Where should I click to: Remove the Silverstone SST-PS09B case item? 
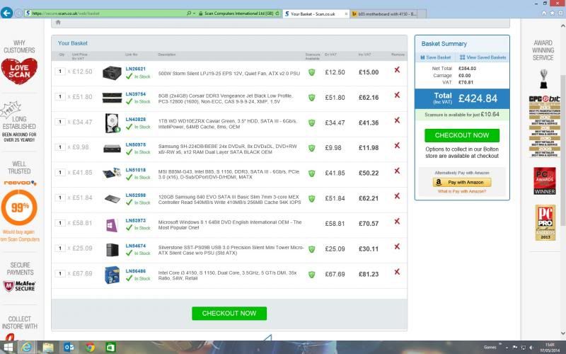(397, 246)
